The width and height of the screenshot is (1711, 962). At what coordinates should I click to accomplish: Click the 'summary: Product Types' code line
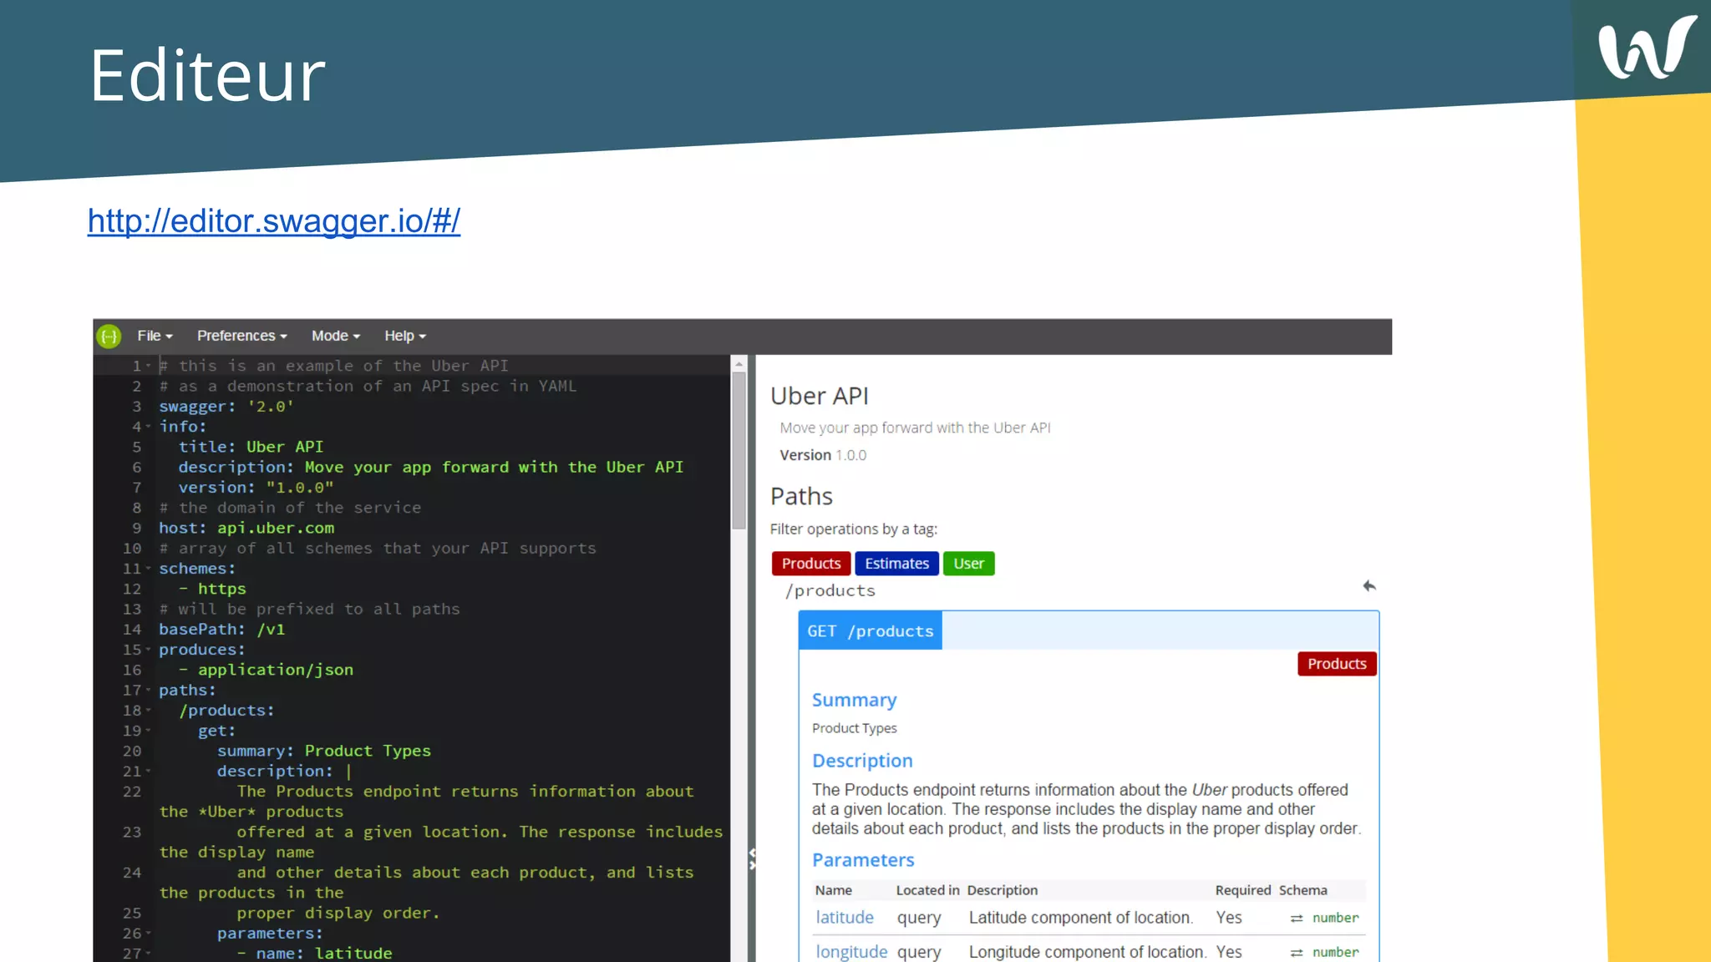[324, 751]
